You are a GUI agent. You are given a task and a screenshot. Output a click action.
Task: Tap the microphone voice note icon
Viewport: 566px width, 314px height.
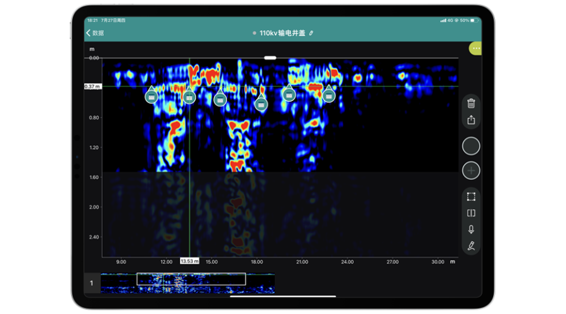471,229
